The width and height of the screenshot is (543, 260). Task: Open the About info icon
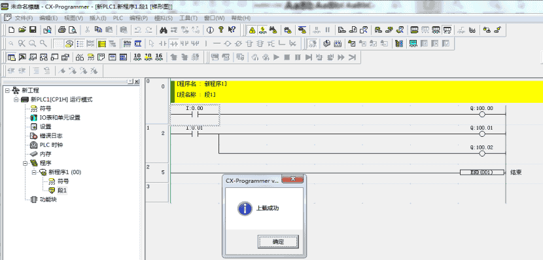[210, 30]
